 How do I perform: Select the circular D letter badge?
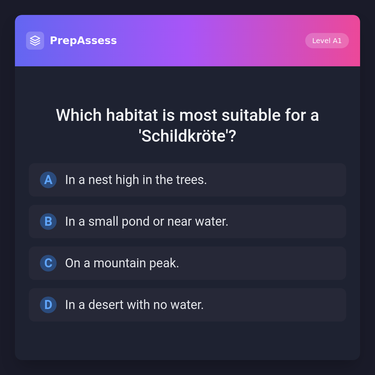[x=48, y=305]
